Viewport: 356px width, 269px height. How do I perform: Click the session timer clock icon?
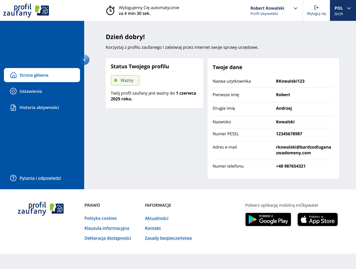(110, 10)
